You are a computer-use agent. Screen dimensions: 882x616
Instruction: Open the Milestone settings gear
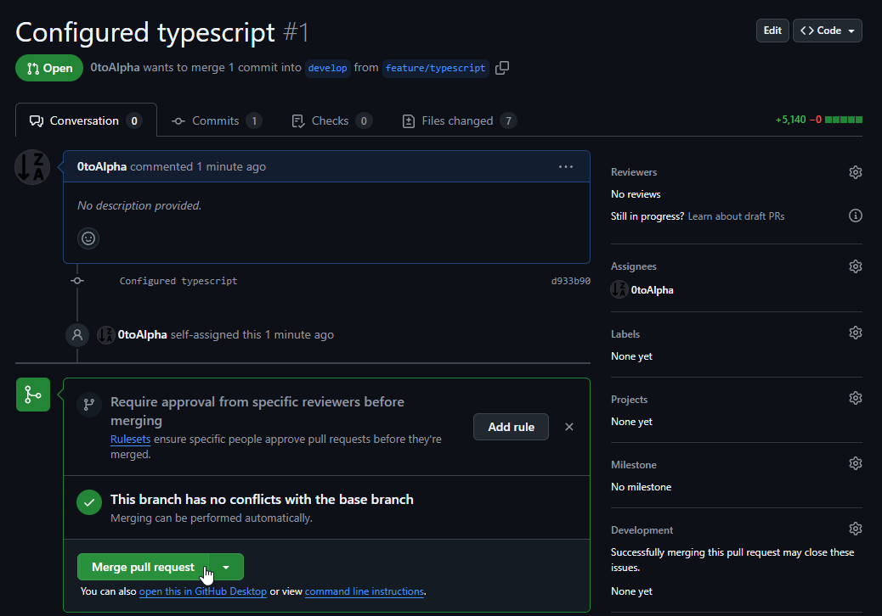pyautogui.click(x=856, y=462)
